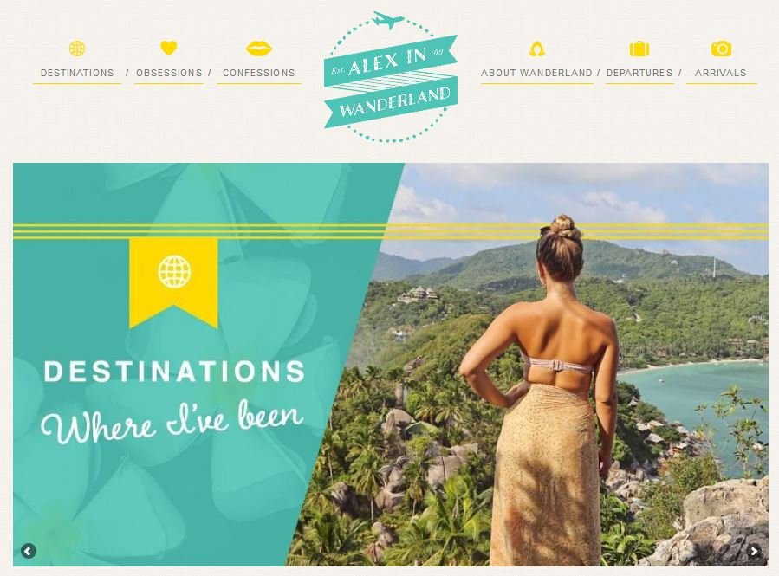Open the Obsessions menu item
This screenshot has width=779, height=576.
coord(169,73)
